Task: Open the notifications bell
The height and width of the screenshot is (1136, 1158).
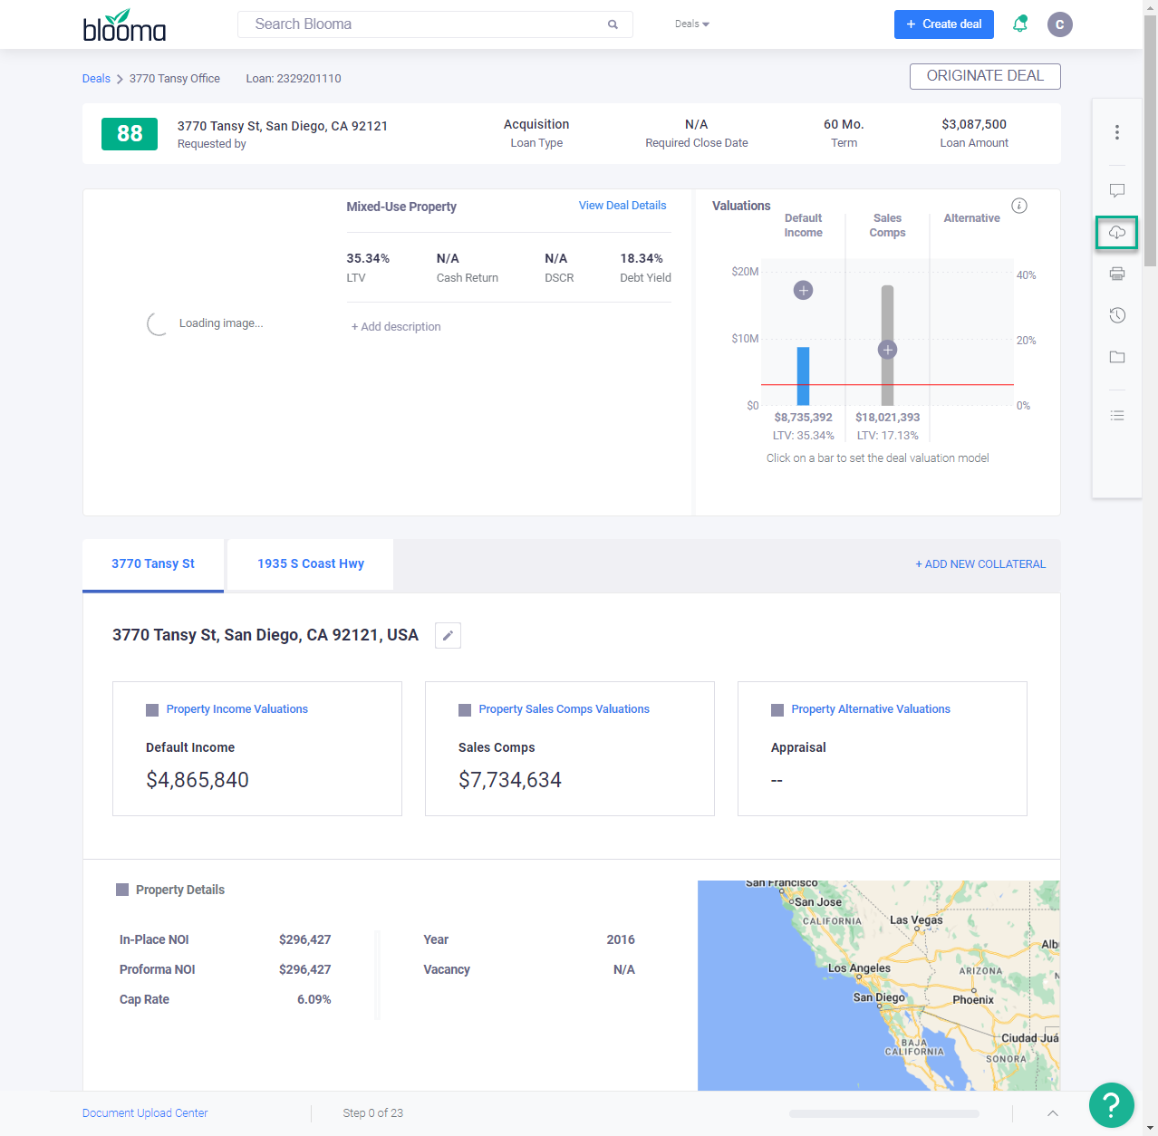Action: 1020,24
